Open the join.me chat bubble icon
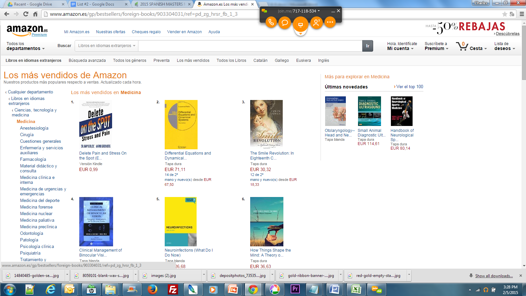 pos(285,22)
